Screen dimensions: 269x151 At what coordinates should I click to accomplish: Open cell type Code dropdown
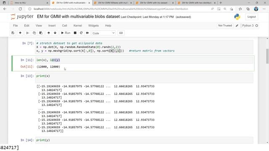(103, 33)
